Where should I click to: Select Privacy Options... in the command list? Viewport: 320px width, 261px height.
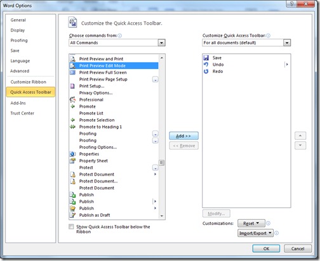[114, 93]
